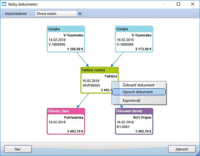
Task: Choose 'Upraviť dokument' in context menu
Action: (x=138, y=92)
